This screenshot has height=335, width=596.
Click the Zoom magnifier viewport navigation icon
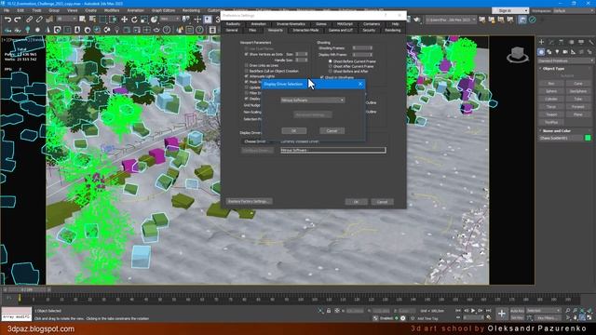(x=568, y=311)
